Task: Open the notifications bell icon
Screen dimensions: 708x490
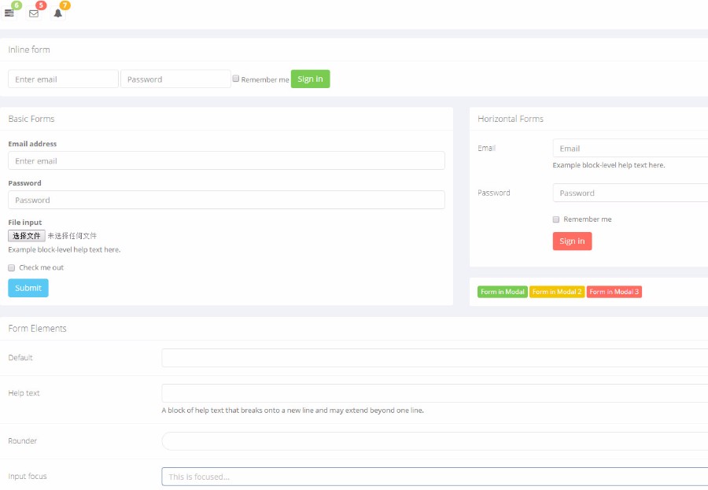Action: [57, 13]
